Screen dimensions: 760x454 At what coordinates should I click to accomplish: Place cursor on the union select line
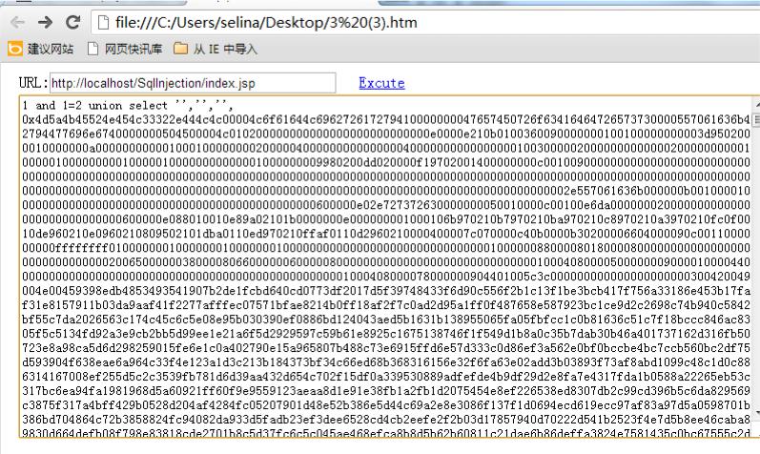click(128, 105)
